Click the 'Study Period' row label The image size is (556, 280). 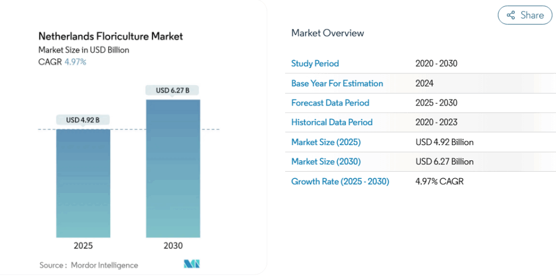pos(315,64)
